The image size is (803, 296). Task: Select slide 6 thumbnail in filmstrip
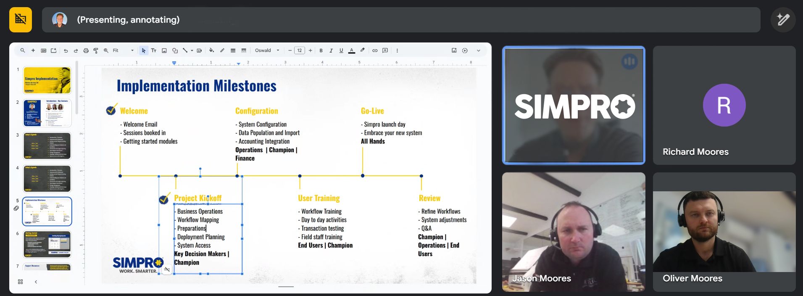47,244
